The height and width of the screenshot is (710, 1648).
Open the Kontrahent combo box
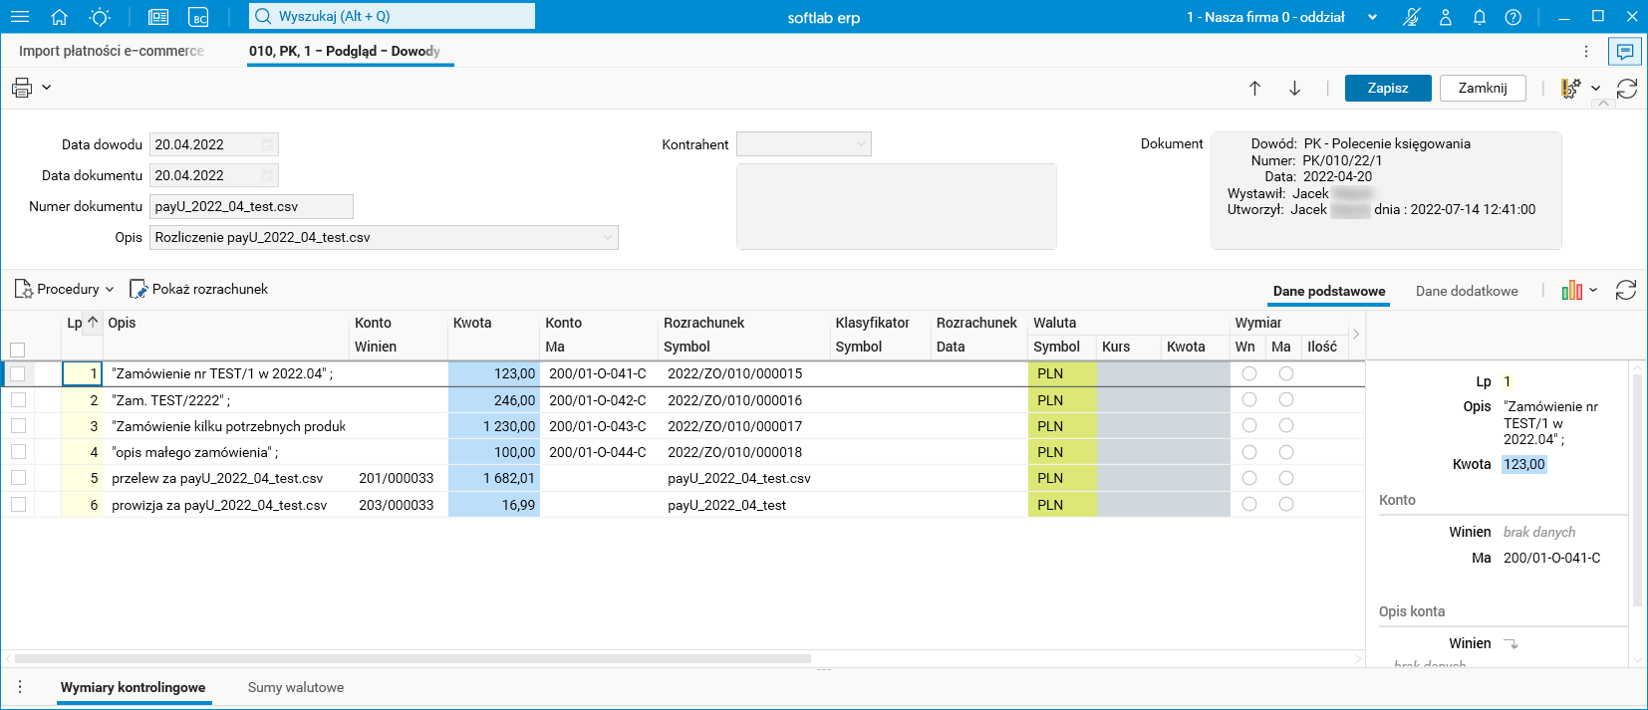click(804, 144)
